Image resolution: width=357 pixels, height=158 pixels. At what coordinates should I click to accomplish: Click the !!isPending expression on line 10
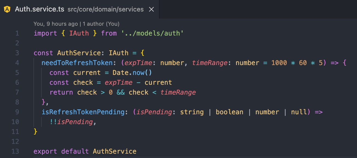point(71,122)
